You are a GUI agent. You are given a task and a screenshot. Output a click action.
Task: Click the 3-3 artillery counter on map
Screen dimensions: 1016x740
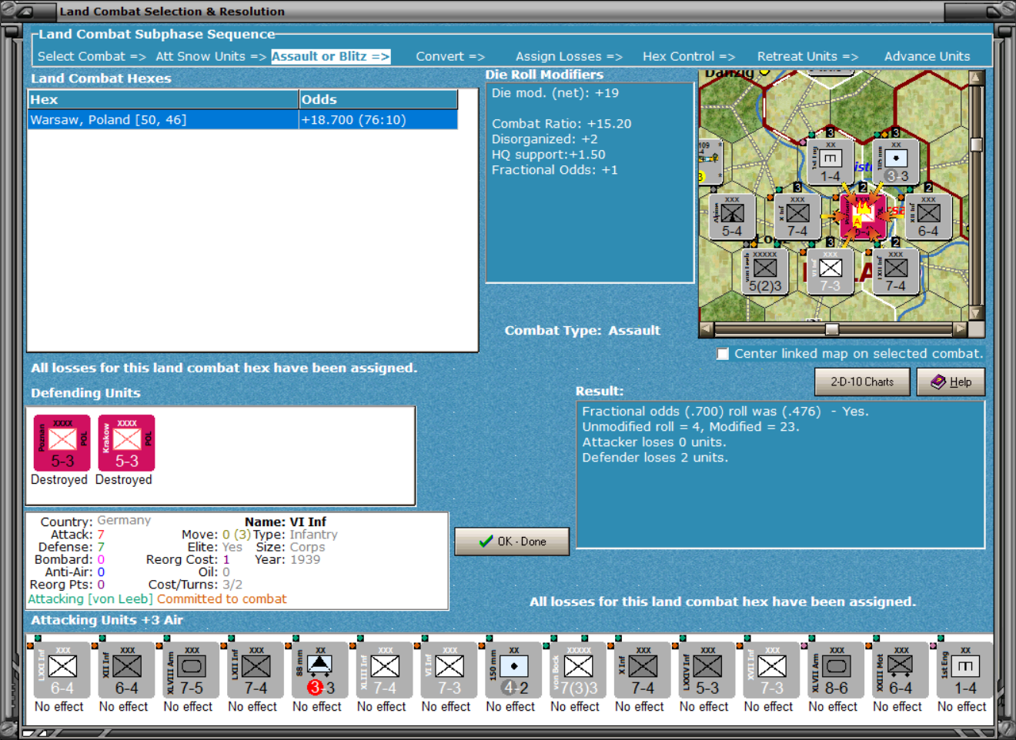(896, 162)
